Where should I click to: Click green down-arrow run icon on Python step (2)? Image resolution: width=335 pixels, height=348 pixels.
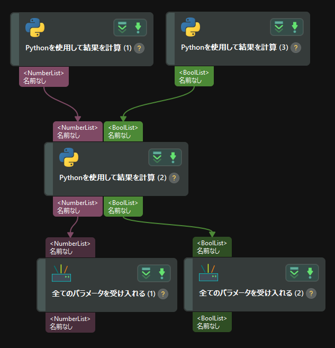(173, 157)
